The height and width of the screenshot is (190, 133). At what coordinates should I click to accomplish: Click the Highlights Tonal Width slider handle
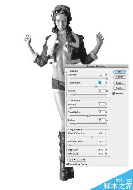pyautogui.click(x=88, y=116)
